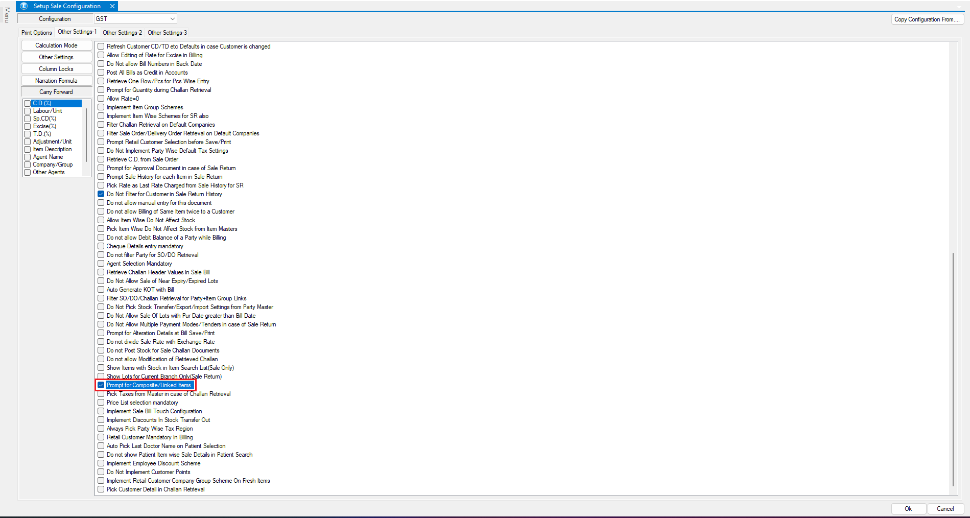The width and height of the screenshot is (970, 518).
Task: Open the Column Locks section
Action: coord(56,69)
